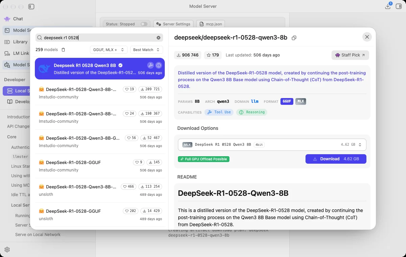Open LM Link in the sidebar
406x257 pixels.
(x=21, y=53)
